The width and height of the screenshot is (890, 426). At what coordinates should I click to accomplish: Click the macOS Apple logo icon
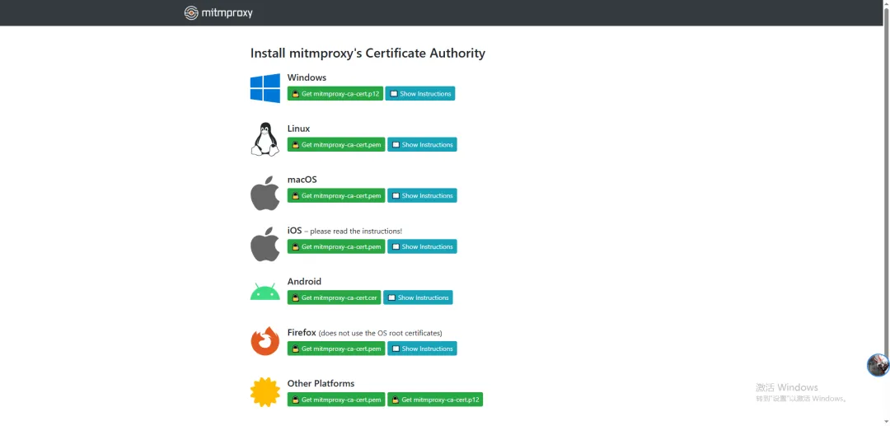[265, 193]
